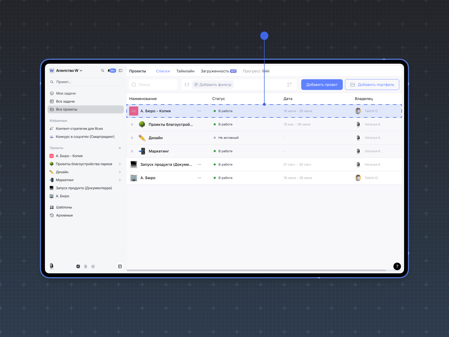Open three-dot menu for А. Бюро - Копия

point(199,111)
